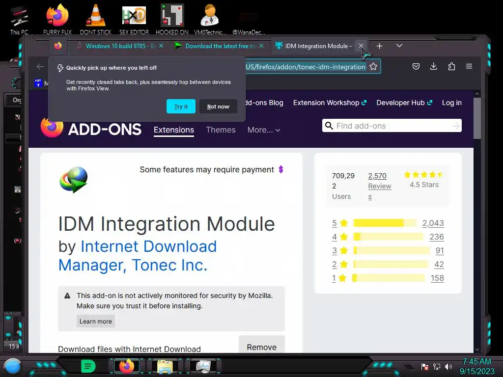Click the search submit arrow
503x377 pixels.
(455, 126)
